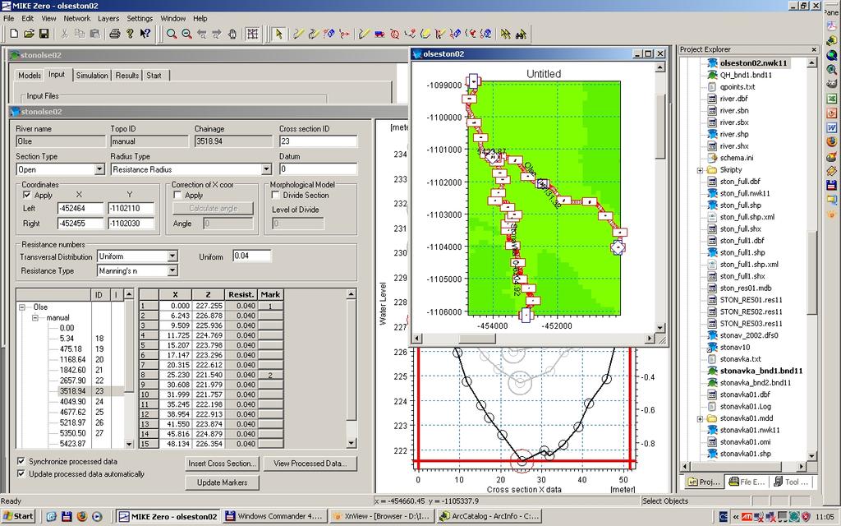Print using the printer toolbar icon
Viewport: 841px width, 526px height.
tap(114, 34)
